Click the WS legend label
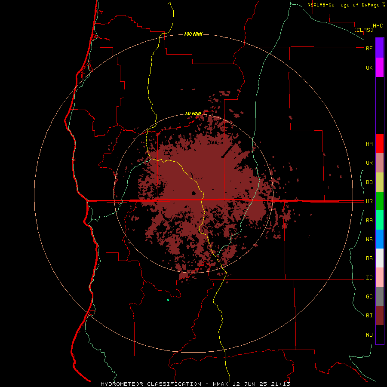This screenshot has height=387, width=387. click(369, 240)
